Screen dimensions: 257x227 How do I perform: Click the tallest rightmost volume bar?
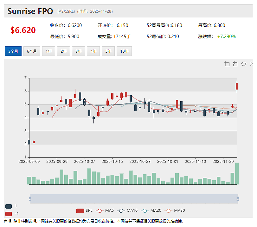(237, 173)
